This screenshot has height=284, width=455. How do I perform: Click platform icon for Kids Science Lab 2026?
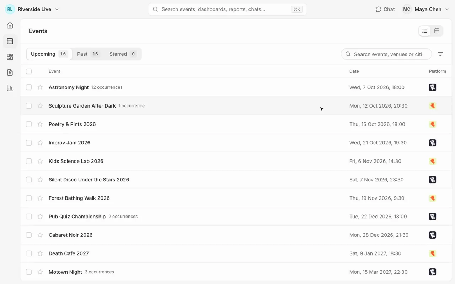[433, 161]
